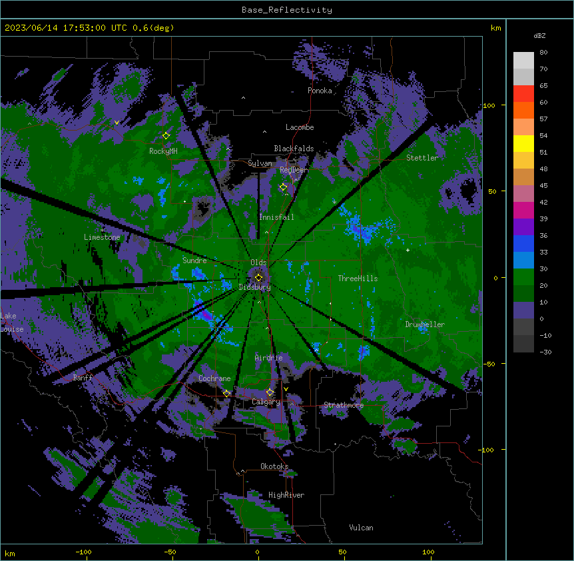The height and width of the screenshot is (561, 574).
Task: Click the Limestone label
Action: tap(102, 237)
